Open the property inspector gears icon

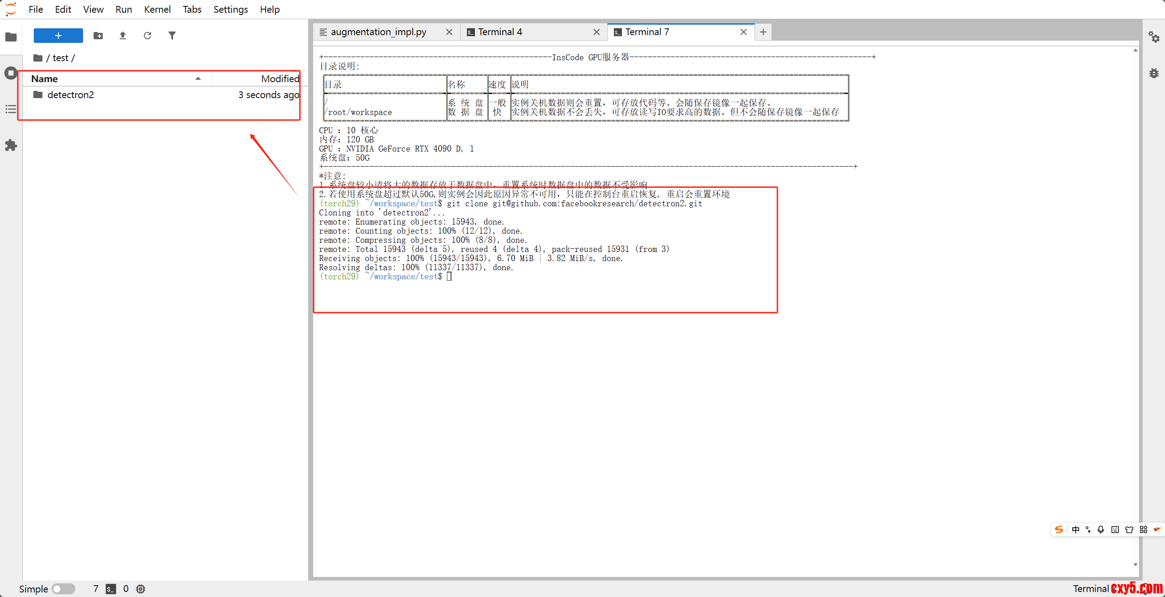1154,37
